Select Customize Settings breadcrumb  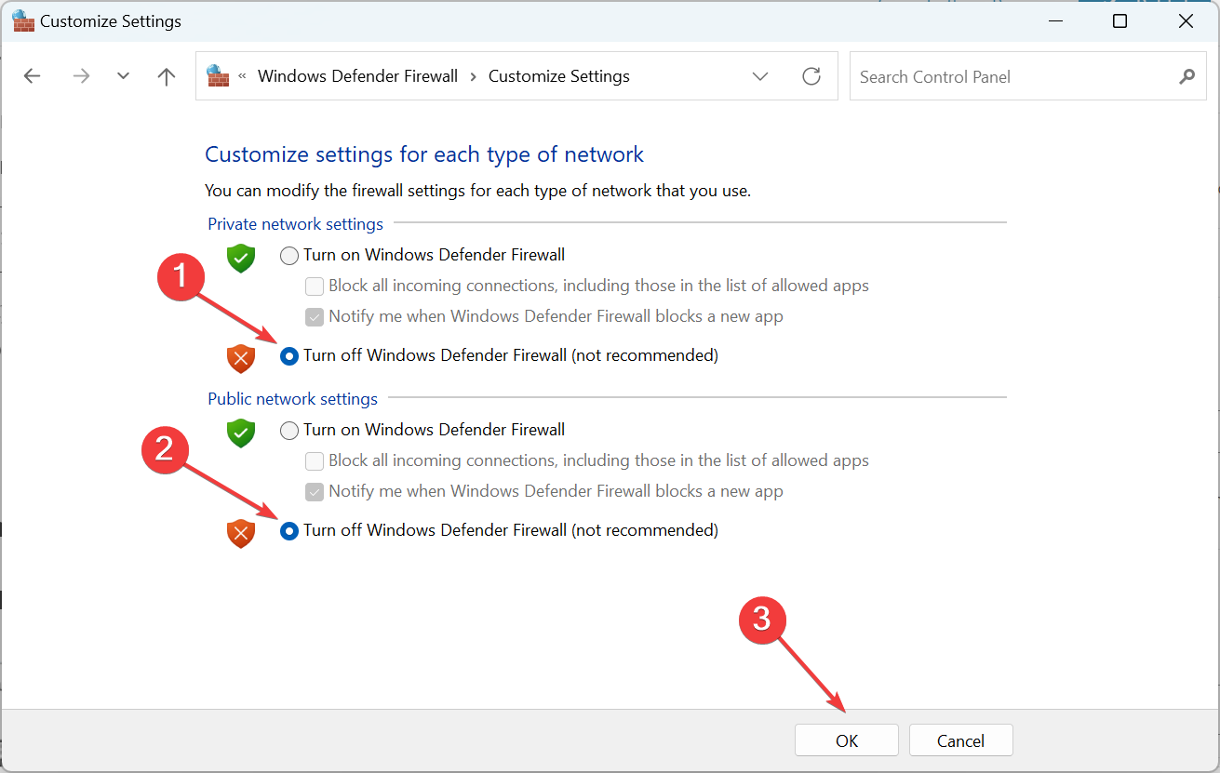pos(558,76)
